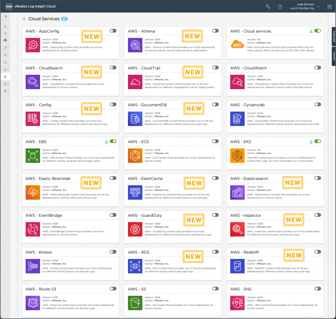
Task: Click the AWS - EKS hexagon icon
Action: (238, 156)
